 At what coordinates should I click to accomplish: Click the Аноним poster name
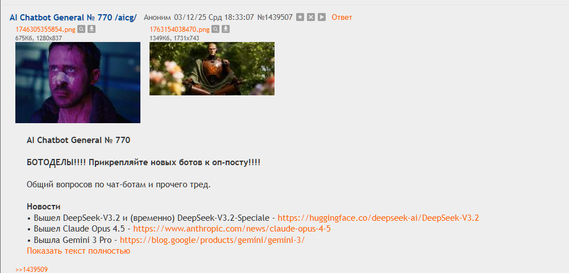pyautogui.click(x=157, y=17)
